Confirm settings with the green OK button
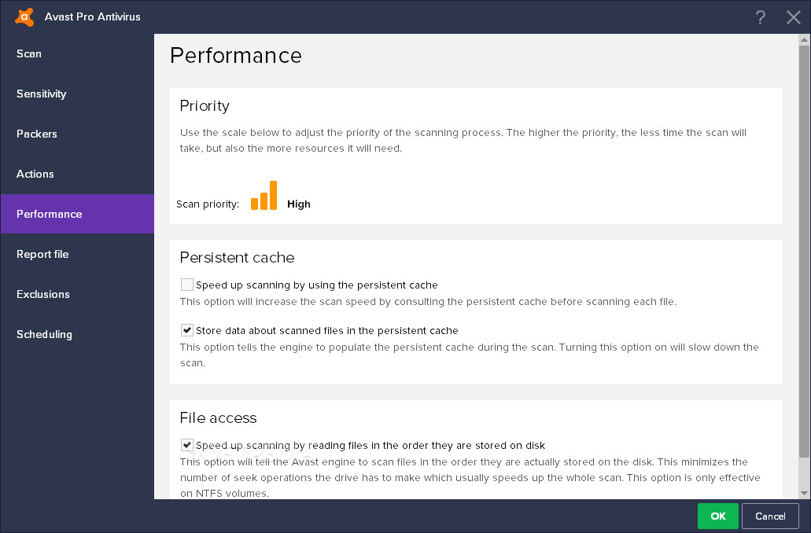The height and width of the screenshot is (533, 811). coord(717,516)
